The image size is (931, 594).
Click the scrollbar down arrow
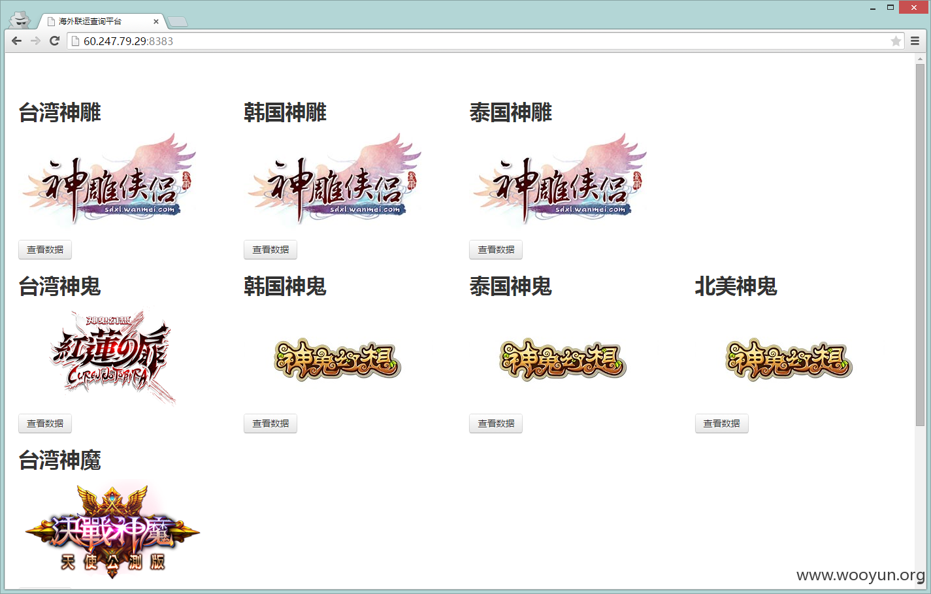[920, 584]
